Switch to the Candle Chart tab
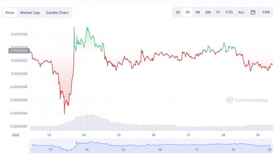Image resolution: width=278 pixels, height=154 pixels. tap(57, 13)
